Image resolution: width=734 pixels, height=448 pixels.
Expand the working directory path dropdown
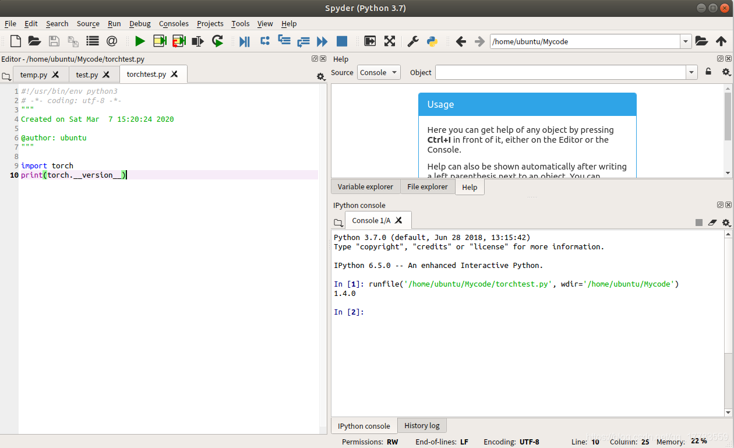(686, 41)
